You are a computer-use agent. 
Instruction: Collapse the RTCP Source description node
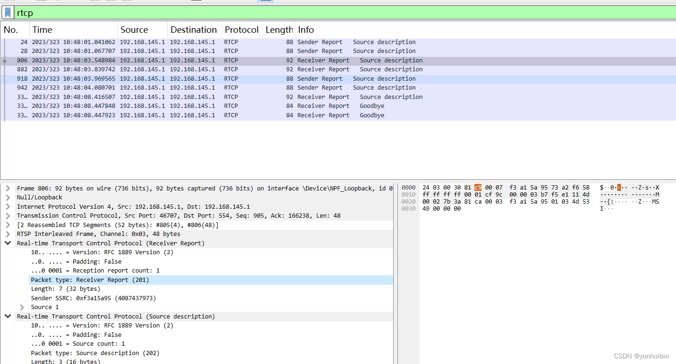8,317
